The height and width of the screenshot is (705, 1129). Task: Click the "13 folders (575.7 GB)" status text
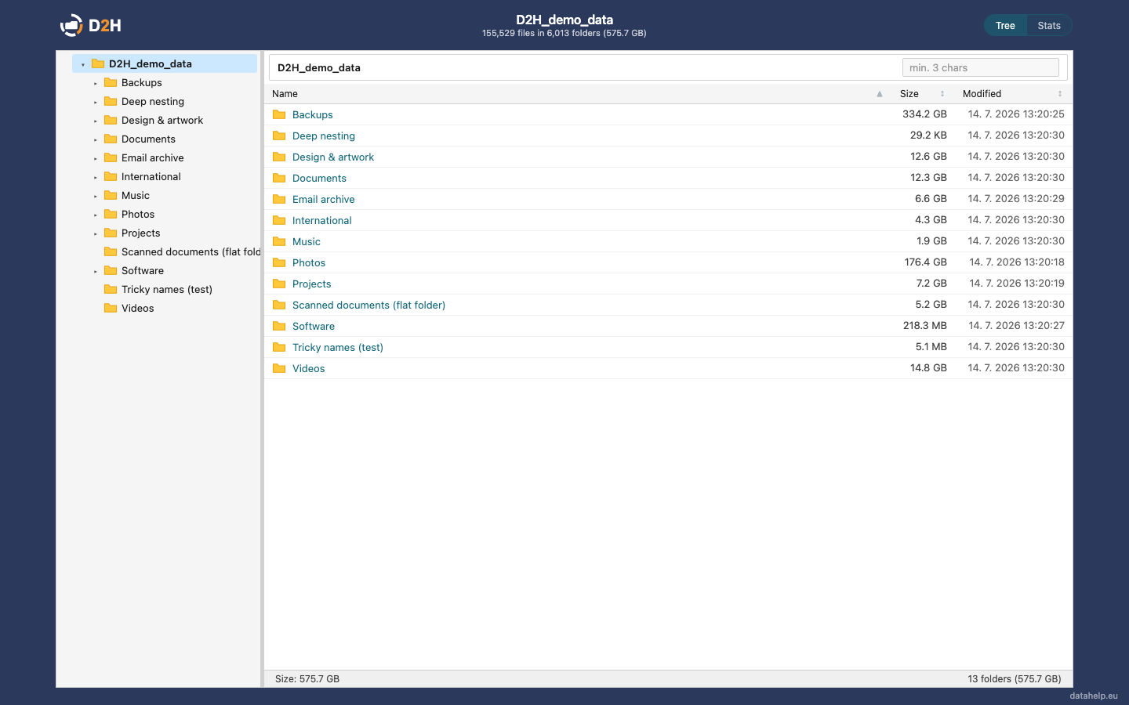click(x=1015, y=678)
